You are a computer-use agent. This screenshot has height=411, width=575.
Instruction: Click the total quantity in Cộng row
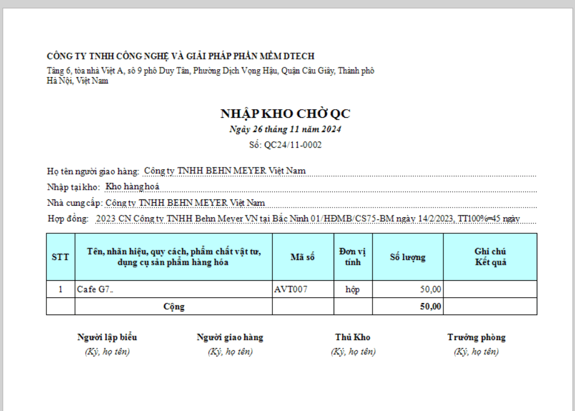point(430,307)
